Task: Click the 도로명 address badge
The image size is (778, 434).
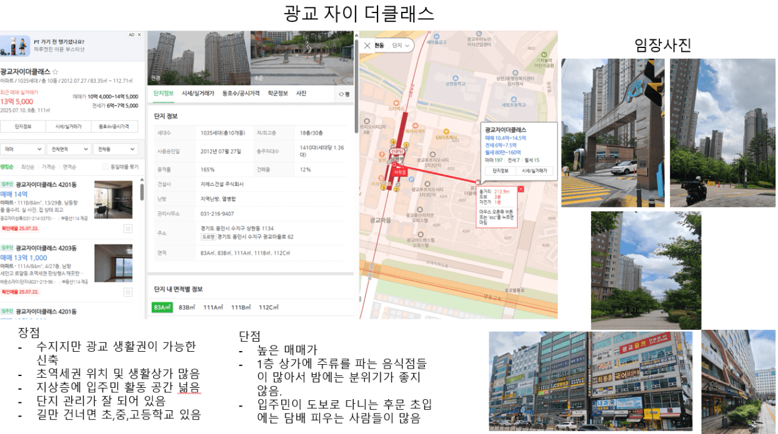Action: tap(208, 237)
